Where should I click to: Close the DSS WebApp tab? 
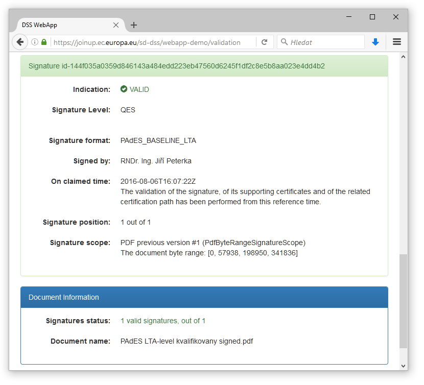point(116,25)
